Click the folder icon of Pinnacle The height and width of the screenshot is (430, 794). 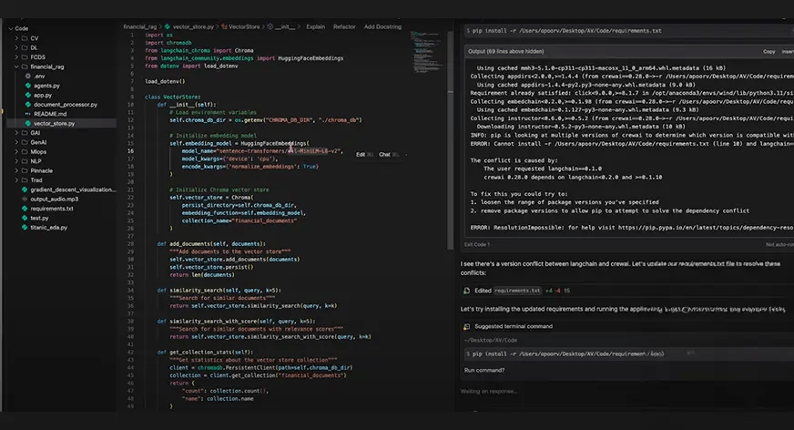coord(25,170)
